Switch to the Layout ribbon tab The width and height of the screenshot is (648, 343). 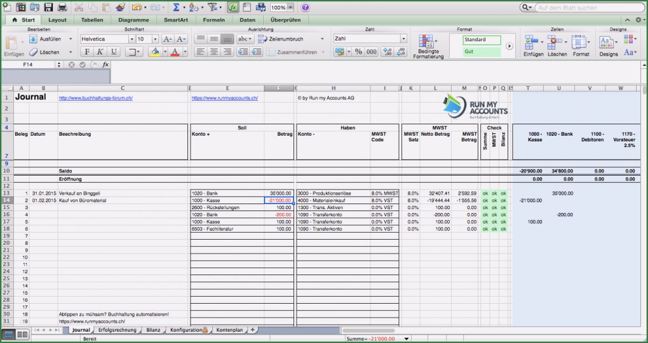(x=57, y=20)
